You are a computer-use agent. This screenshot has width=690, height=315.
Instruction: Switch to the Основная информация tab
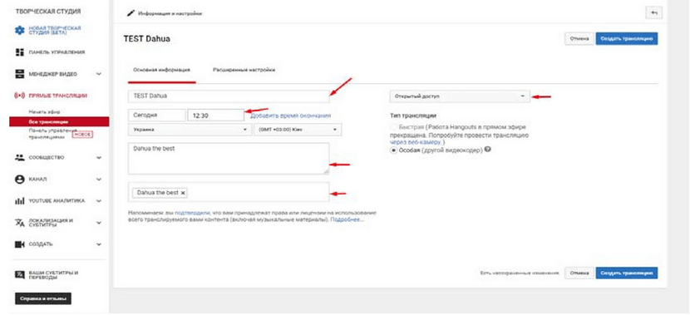162,70
